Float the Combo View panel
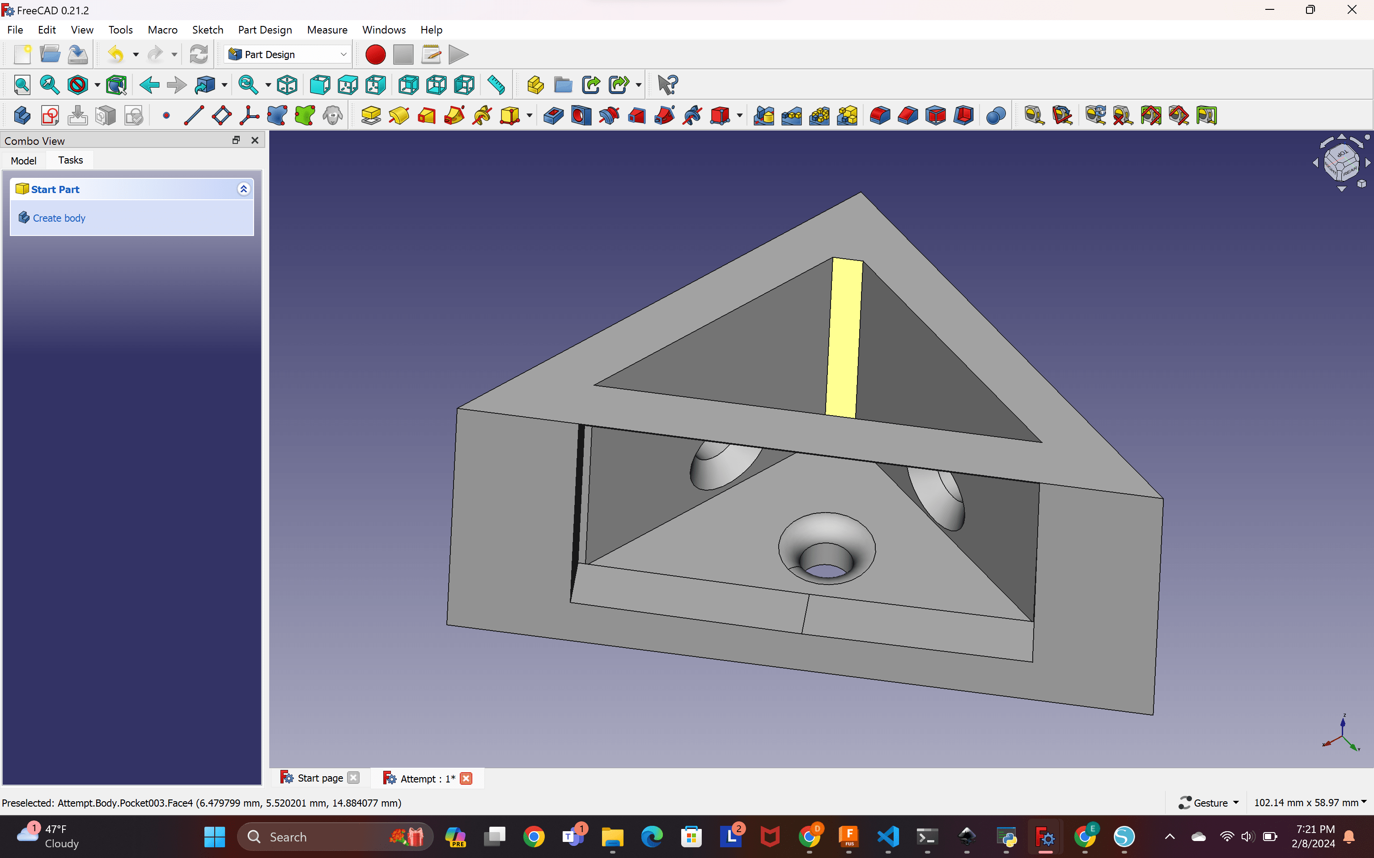This screenshot has width=1374, height=858. pos(236,140)
